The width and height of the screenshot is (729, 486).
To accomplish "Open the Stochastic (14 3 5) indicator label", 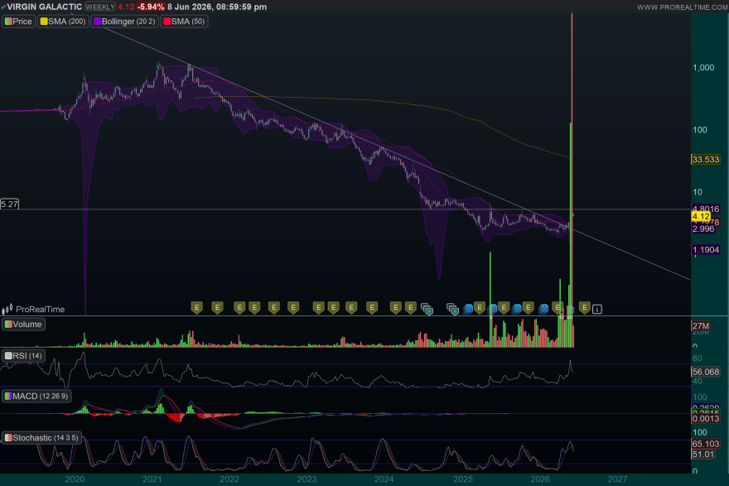I will (x=41, y=438).
